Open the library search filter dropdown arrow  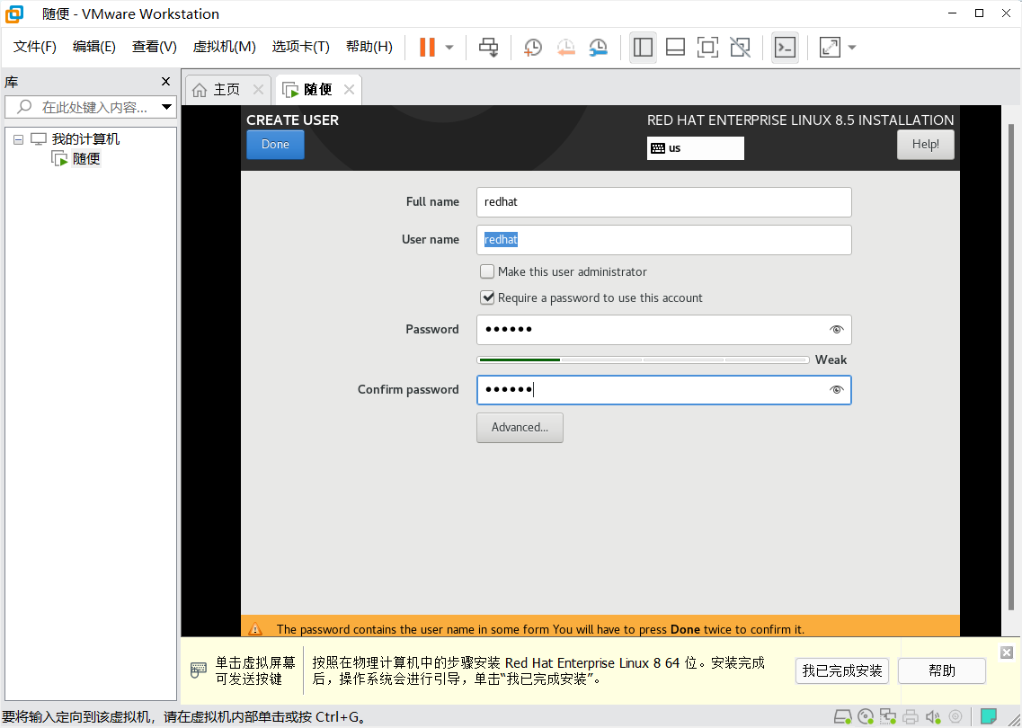(167, 107)
